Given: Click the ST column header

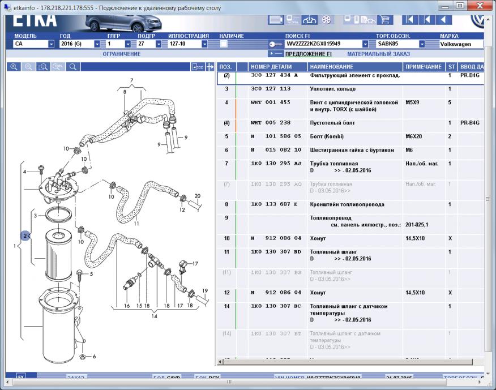Looking at the screenshot, I should (x=451, y=67).
